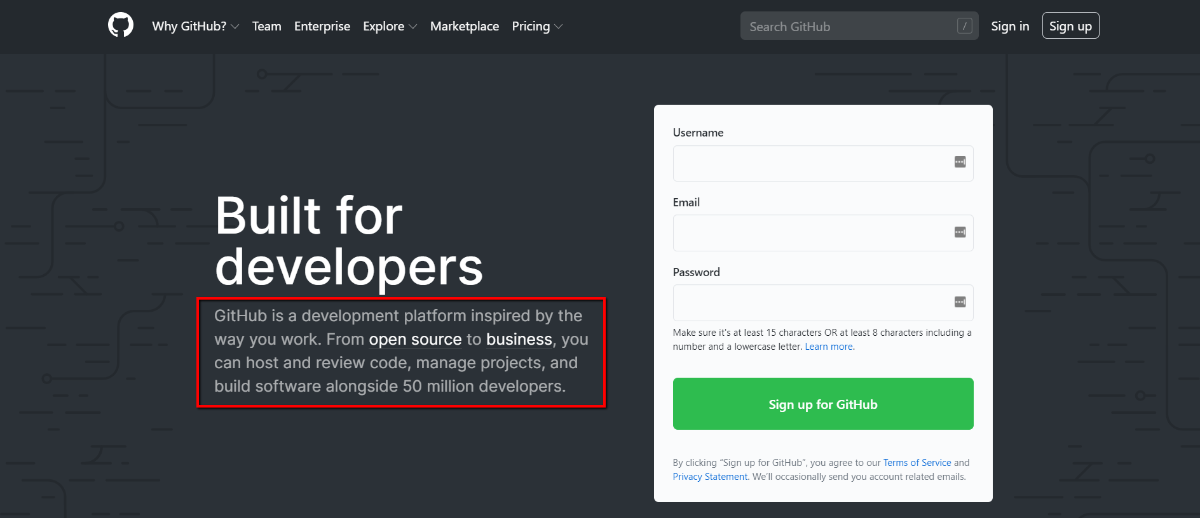Follow the business link
This screenshot has height=518, width=1200.
click(519, 340)
